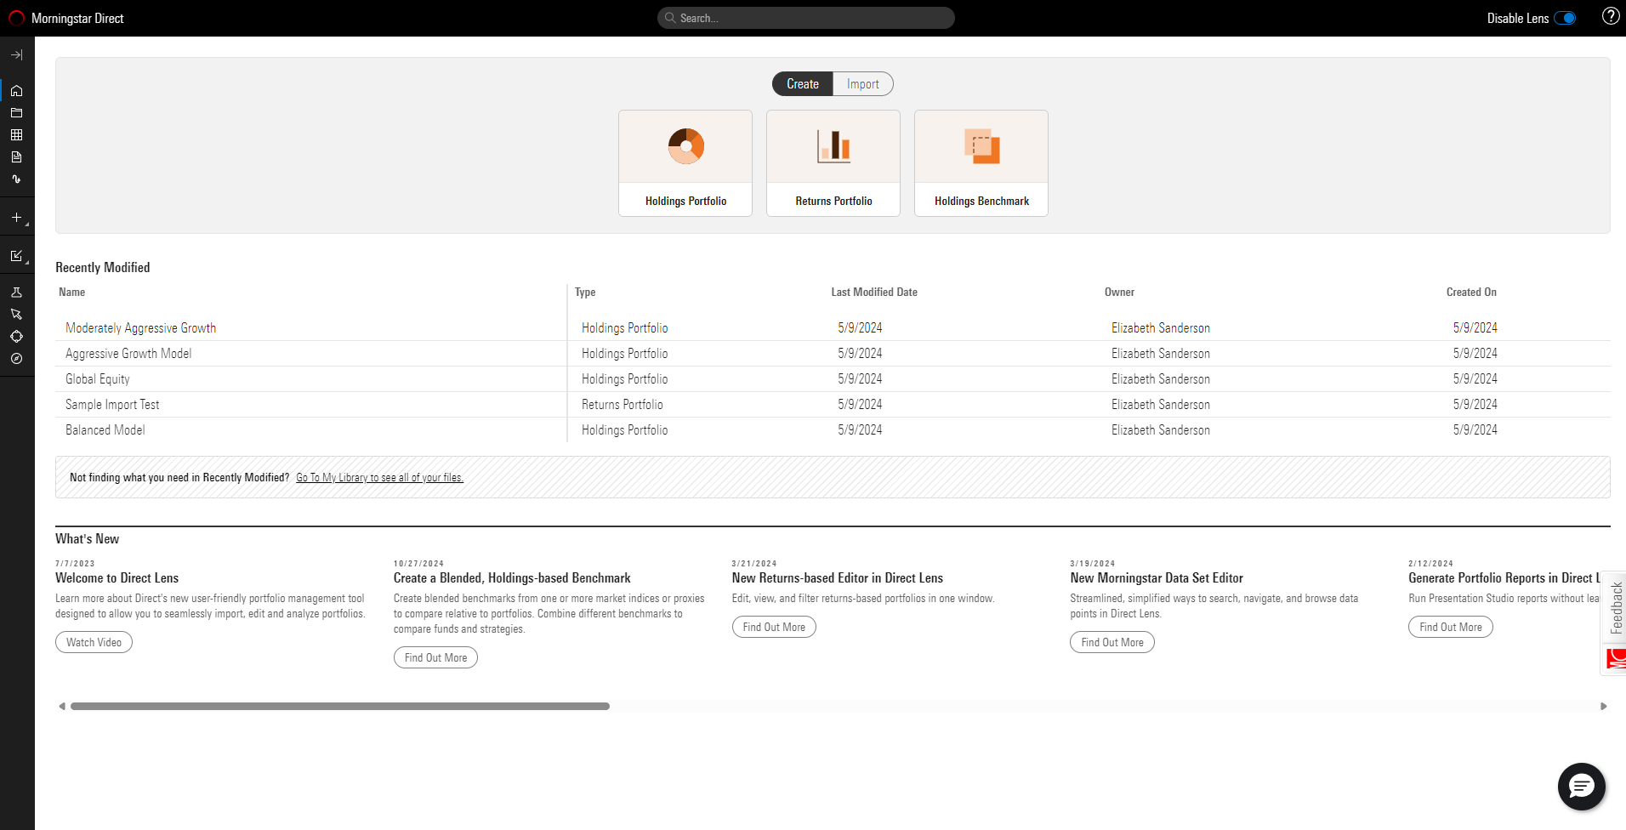
Task: Select the grid workspace icon in the sidebar
Action: tap(16, 134)
